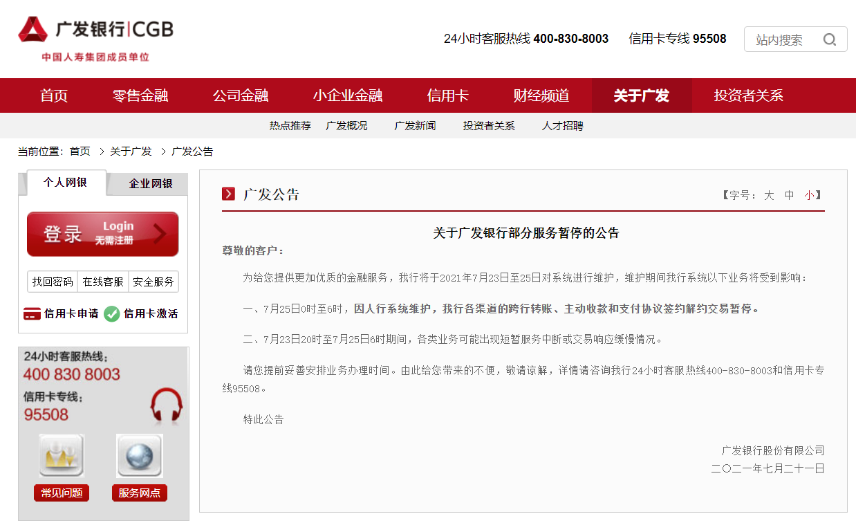Open the 信用卡激活 link
The image size is (856, 523).
click(x=151, y=314)
